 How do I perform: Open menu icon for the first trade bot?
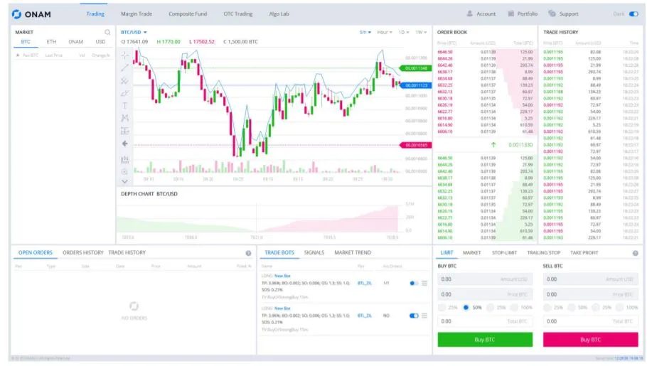pos(424,283)
